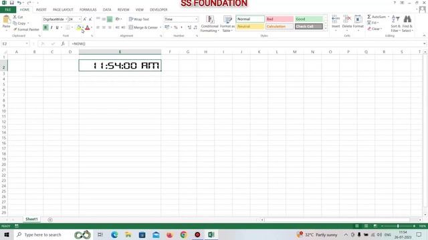Open the Windows Start menu
Screen dimensions: 428x240
[x=7, y=235]
